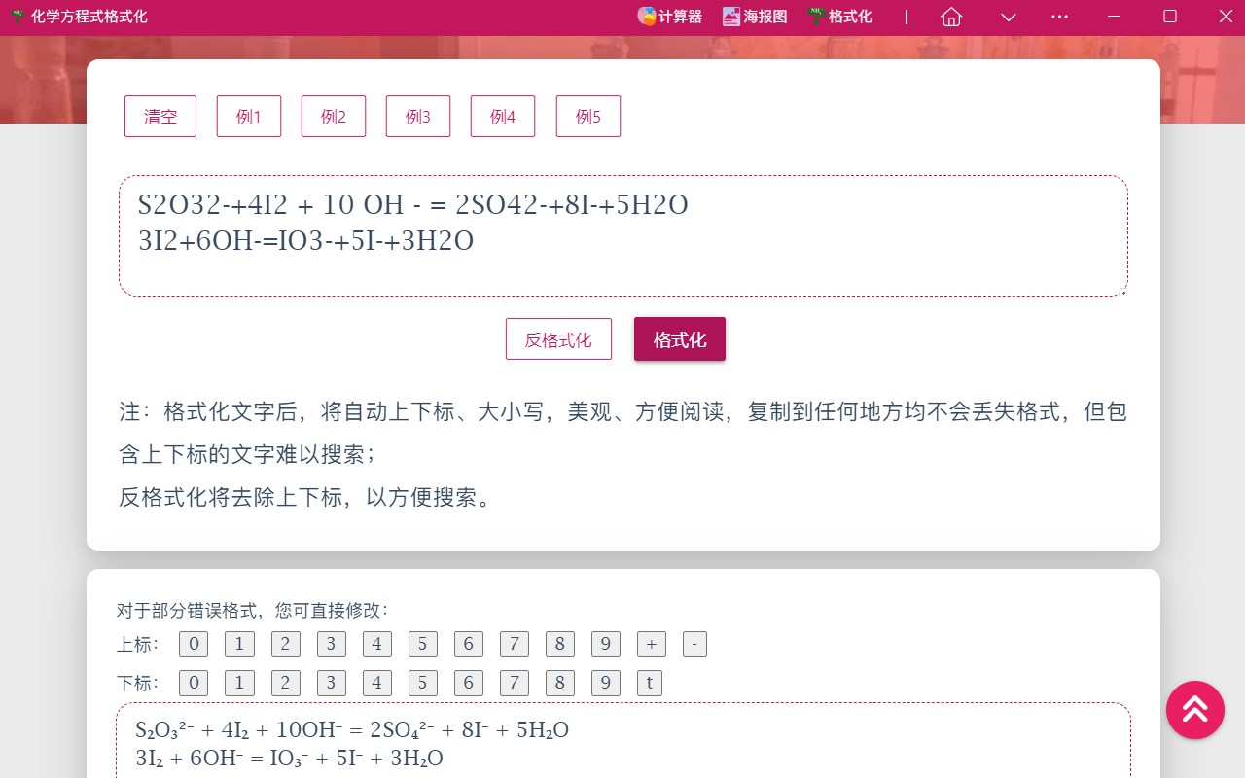This screenshot has height=778, width=1245.
Task: Insert superscript 7
Action: 514,644
